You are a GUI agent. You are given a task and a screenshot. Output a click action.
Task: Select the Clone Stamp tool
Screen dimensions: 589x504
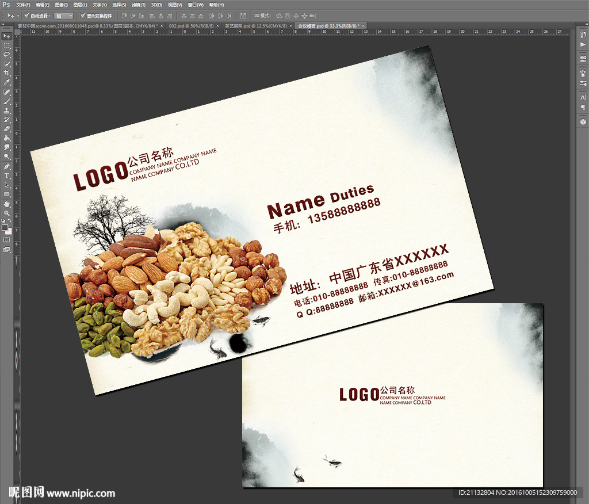point(7,110)
